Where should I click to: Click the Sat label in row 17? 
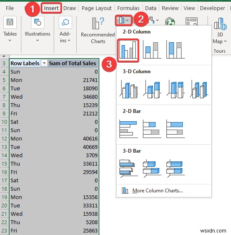[14, 181]
